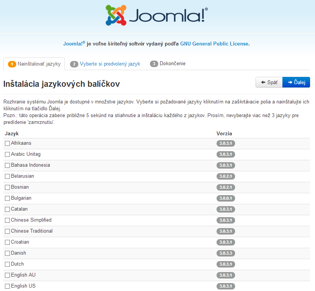Click the Bahasa Indonesia label
This screenshot has width=315, height=291.
tap(30, 165)
